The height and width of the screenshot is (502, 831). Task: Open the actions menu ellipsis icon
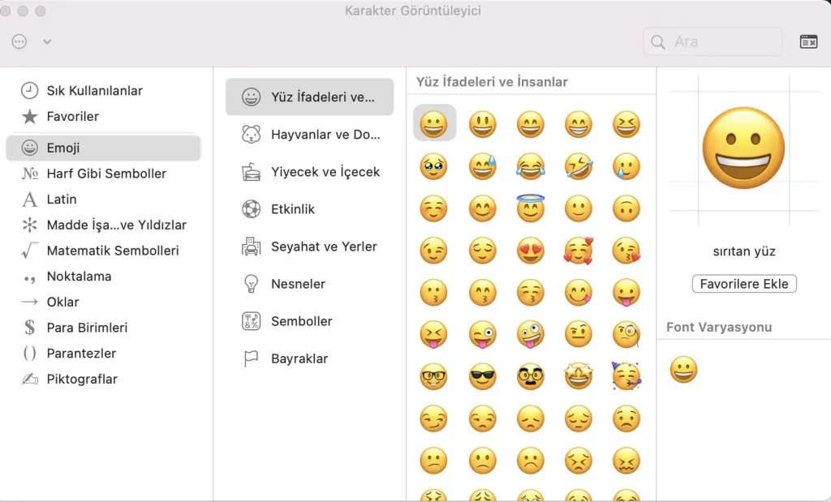[x=19, y=41]
